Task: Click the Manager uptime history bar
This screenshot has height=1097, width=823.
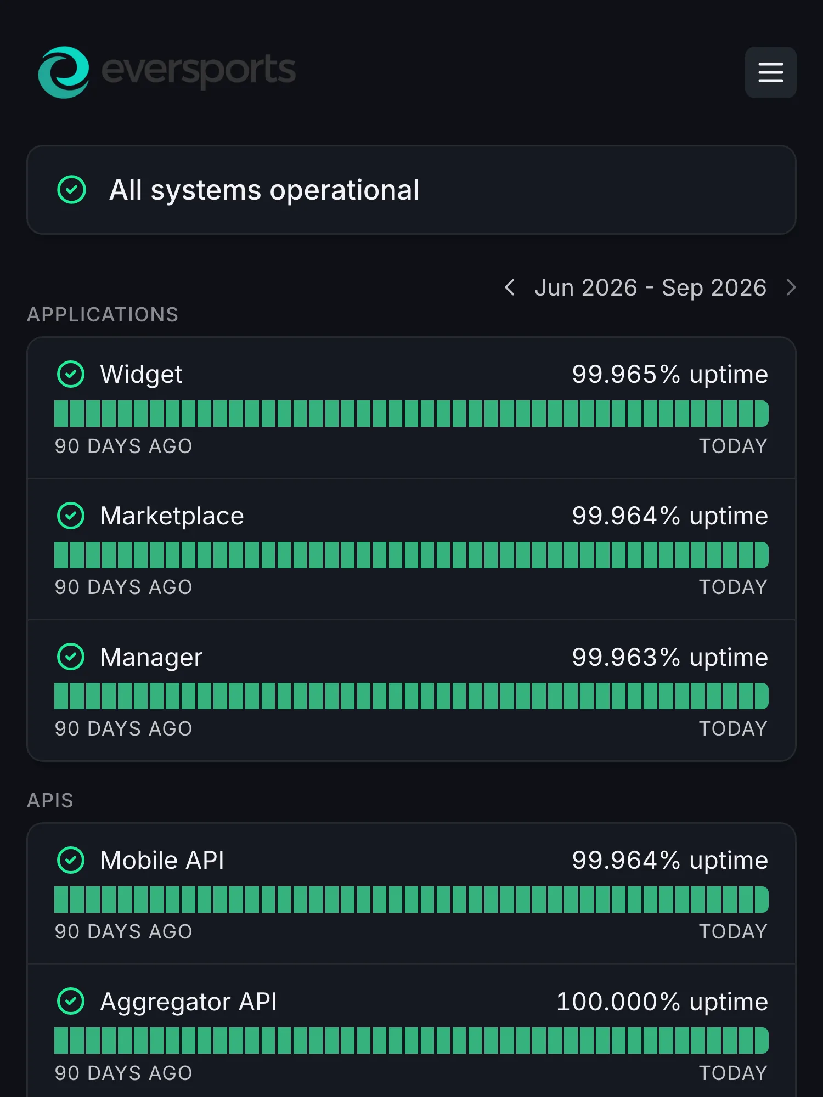Action: pyautogui.click(x=411, y=696)
